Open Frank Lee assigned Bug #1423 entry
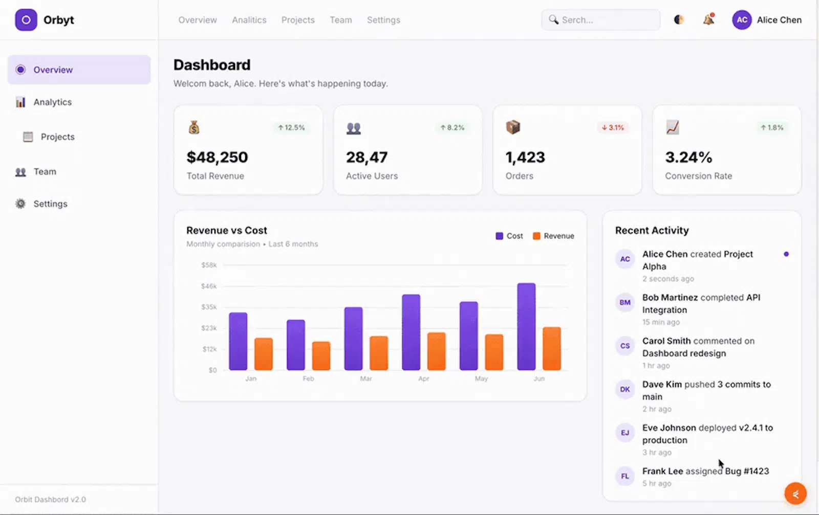Viewport: 819px width, 515px height. [x=702, y=477]
